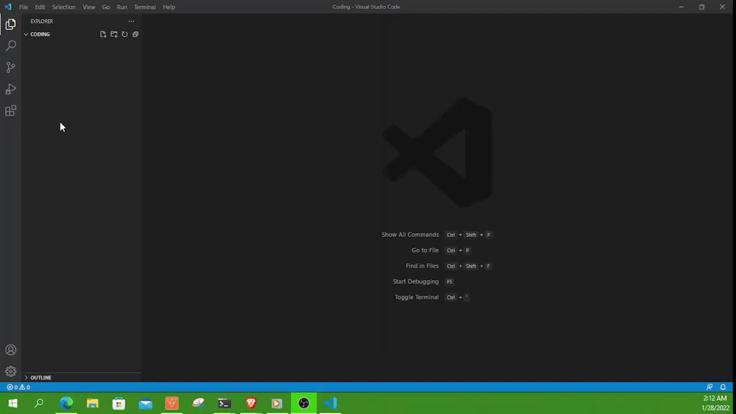736x414 pixels.
Task: Click the New Folder icon in Explorer
Action: click(113, 34)
